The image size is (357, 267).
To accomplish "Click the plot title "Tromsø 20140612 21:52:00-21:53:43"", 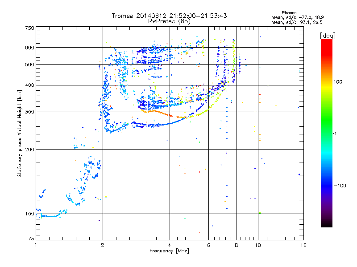I will click(169, 16).
